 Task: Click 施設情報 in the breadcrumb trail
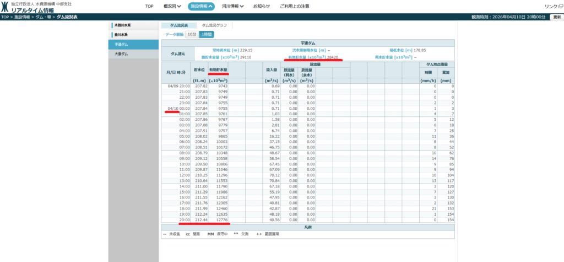coord(22,17)
